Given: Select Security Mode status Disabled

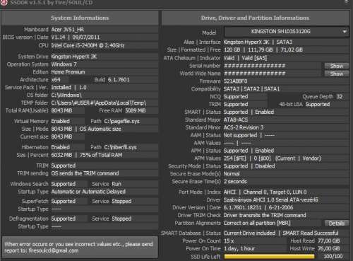Looking at the screenshot, I should click(x=265, y=166).
